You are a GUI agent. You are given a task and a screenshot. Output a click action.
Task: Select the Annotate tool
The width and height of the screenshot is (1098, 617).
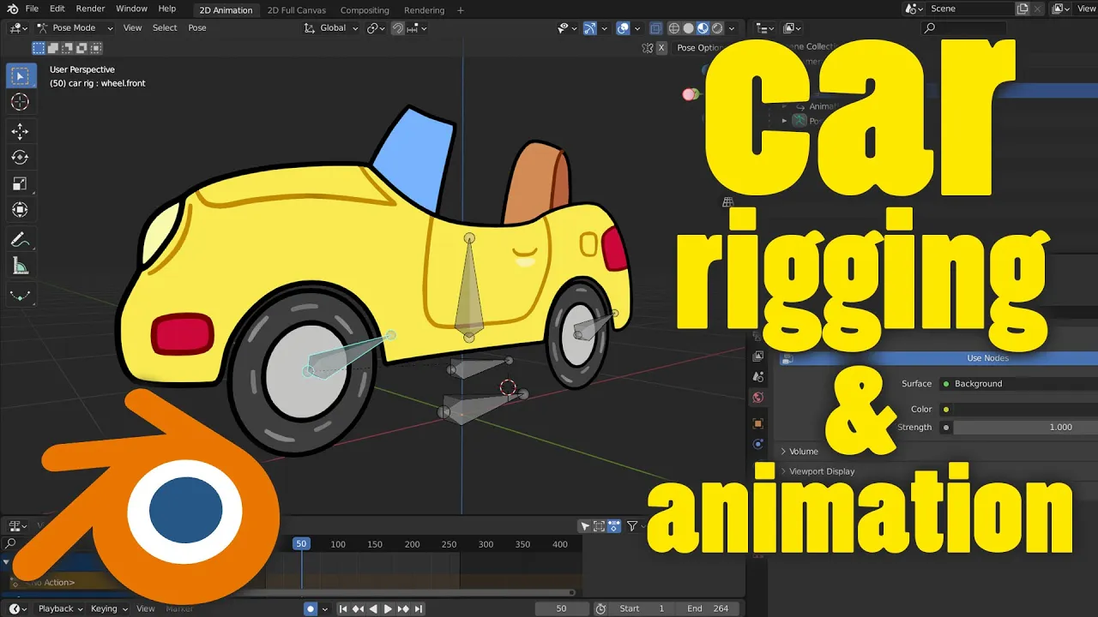pos(20,240)
